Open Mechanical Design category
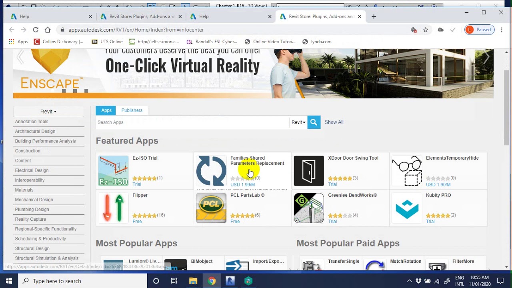The height and width of the screenshot is (288, 512). pos(34,200)
